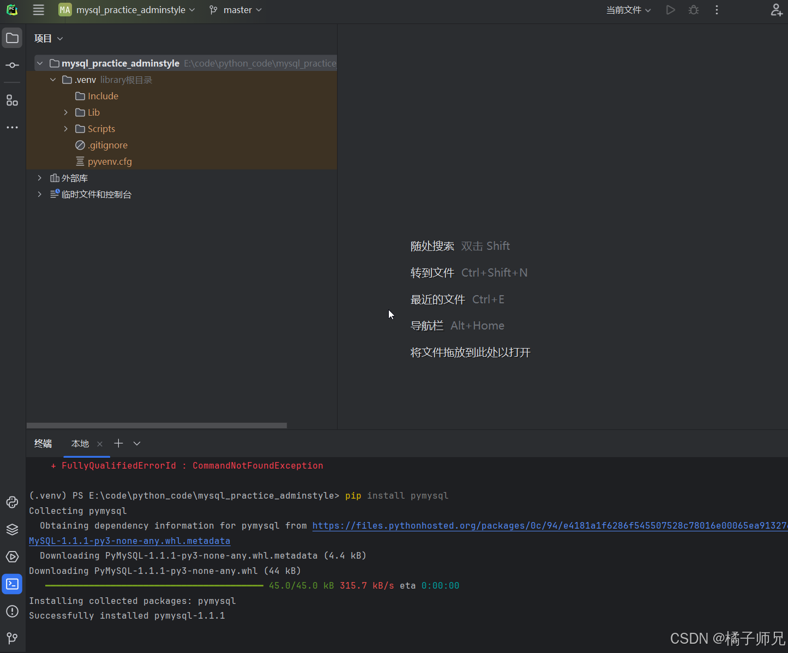Image resolution: width=788 pixels, height=653 pixels.
Task: Click the pip install pymysql command
Action: coord(396,496)
